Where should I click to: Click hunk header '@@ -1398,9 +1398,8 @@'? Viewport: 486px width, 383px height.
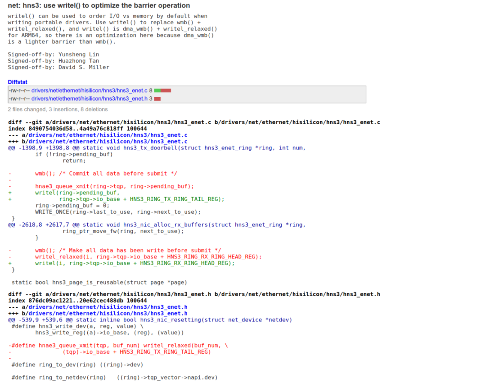(157, 148)
